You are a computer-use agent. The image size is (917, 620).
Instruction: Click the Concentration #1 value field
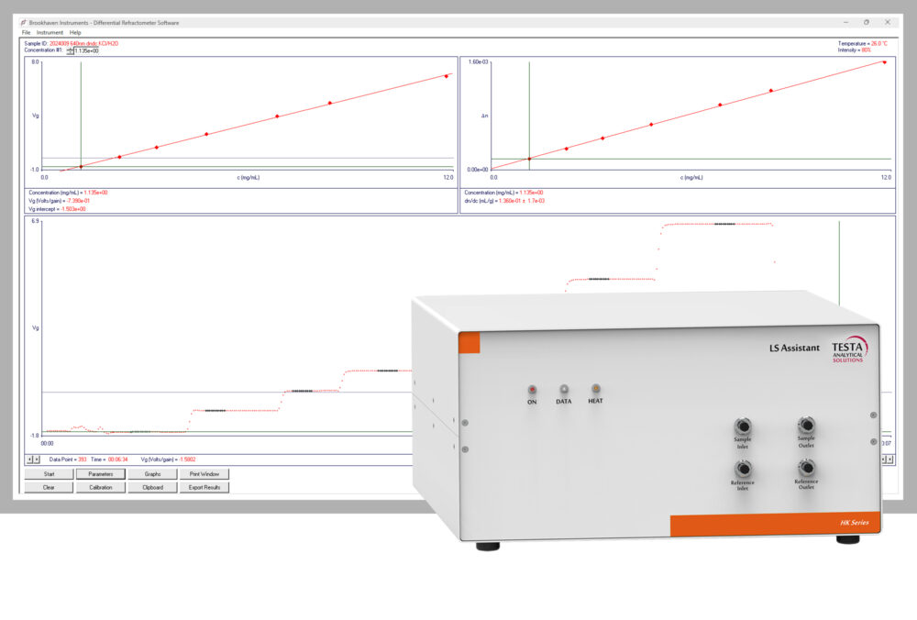tap(86, 50)
